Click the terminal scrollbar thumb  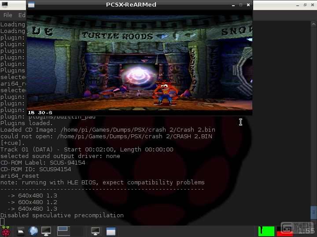pos(313,212)
